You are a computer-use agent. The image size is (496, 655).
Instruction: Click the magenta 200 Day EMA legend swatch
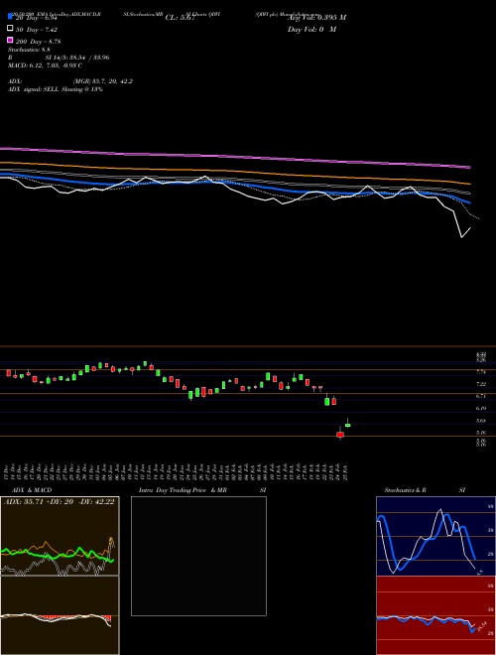click(x=10, y=41)
